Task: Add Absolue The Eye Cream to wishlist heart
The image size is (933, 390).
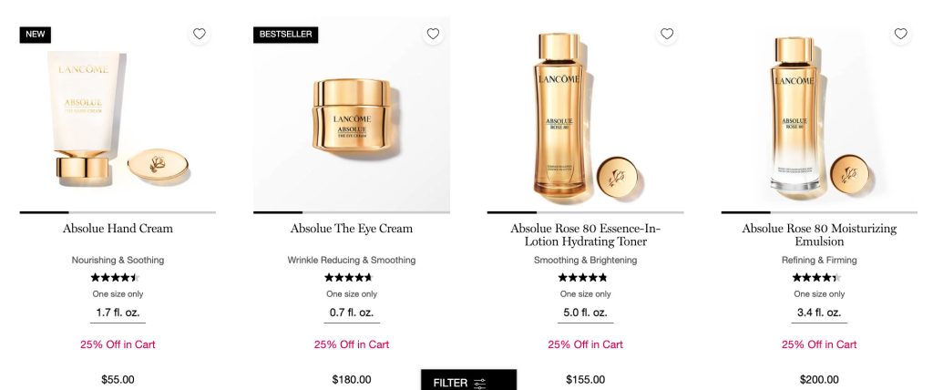Action: [x=433, y=34]
